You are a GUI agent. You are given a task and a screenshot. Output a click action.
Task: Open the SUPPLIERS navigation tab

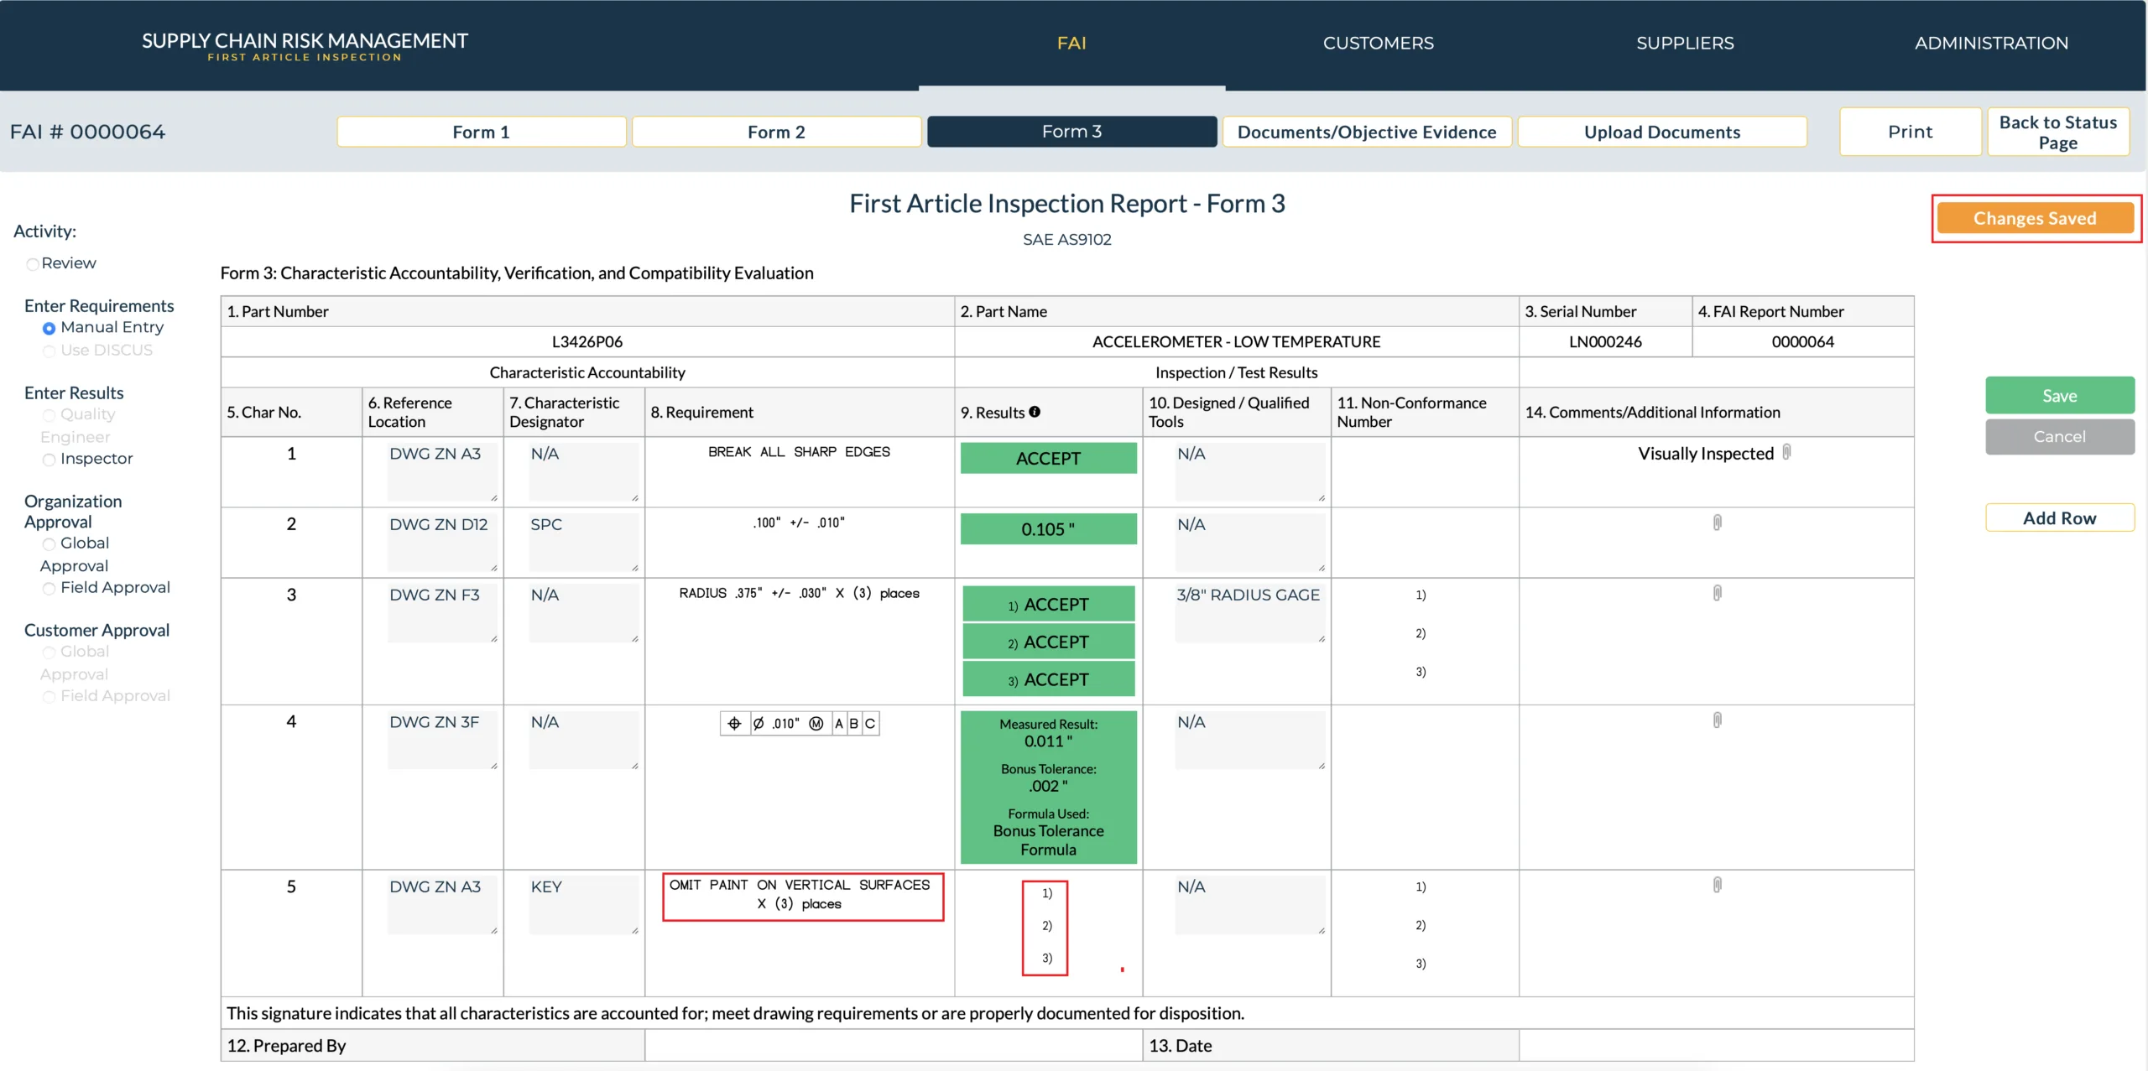[x=1685, y=44]
